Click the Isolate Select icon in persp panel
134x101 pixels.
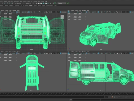114,12
